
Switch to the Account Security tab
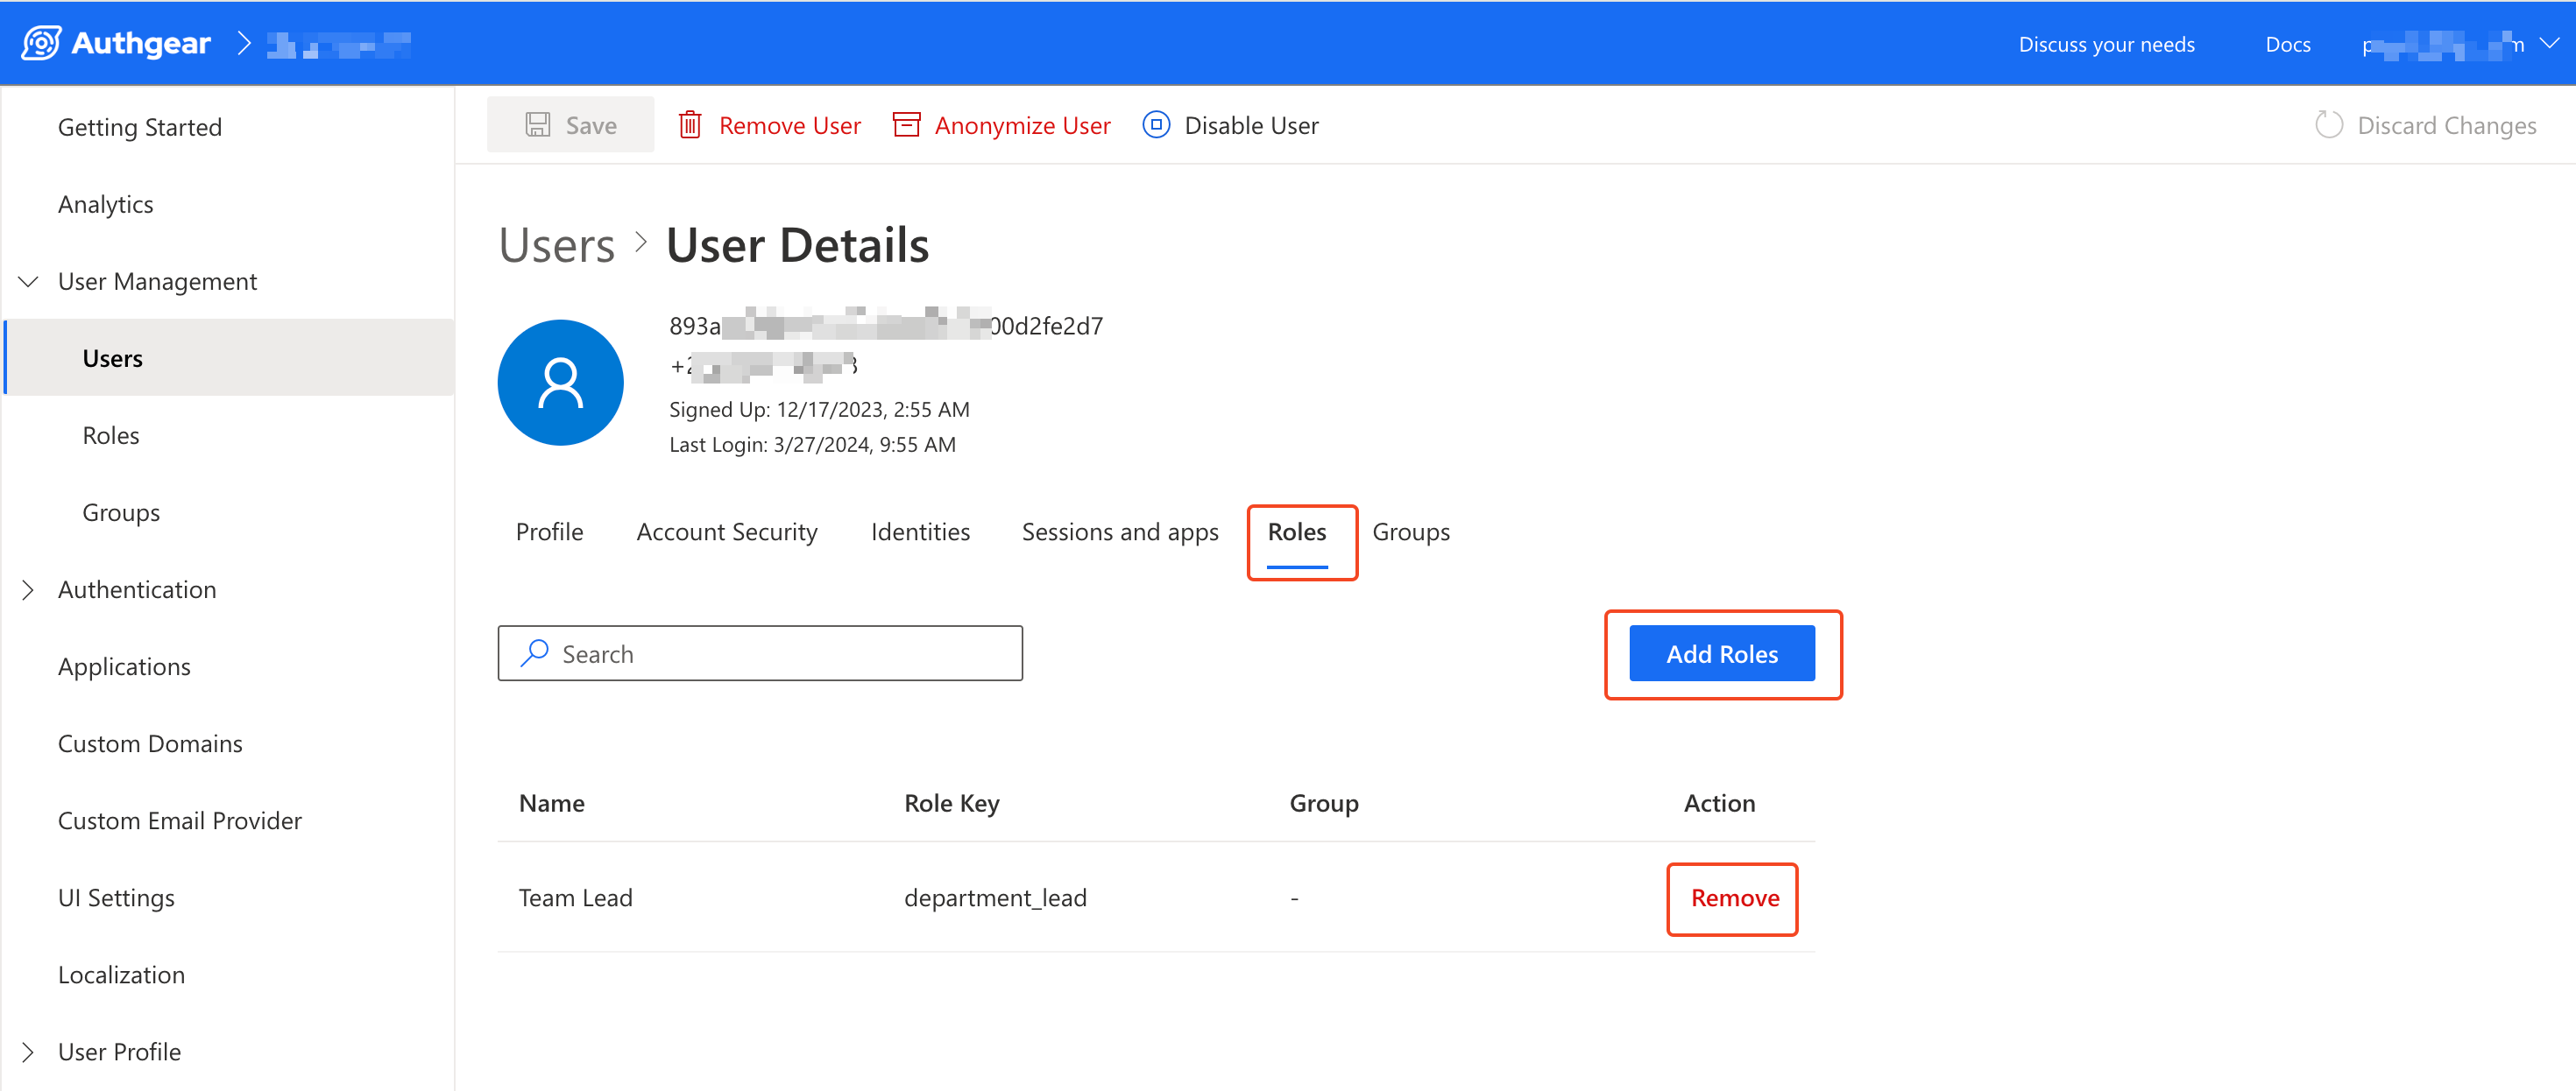(x=726, y=532)
